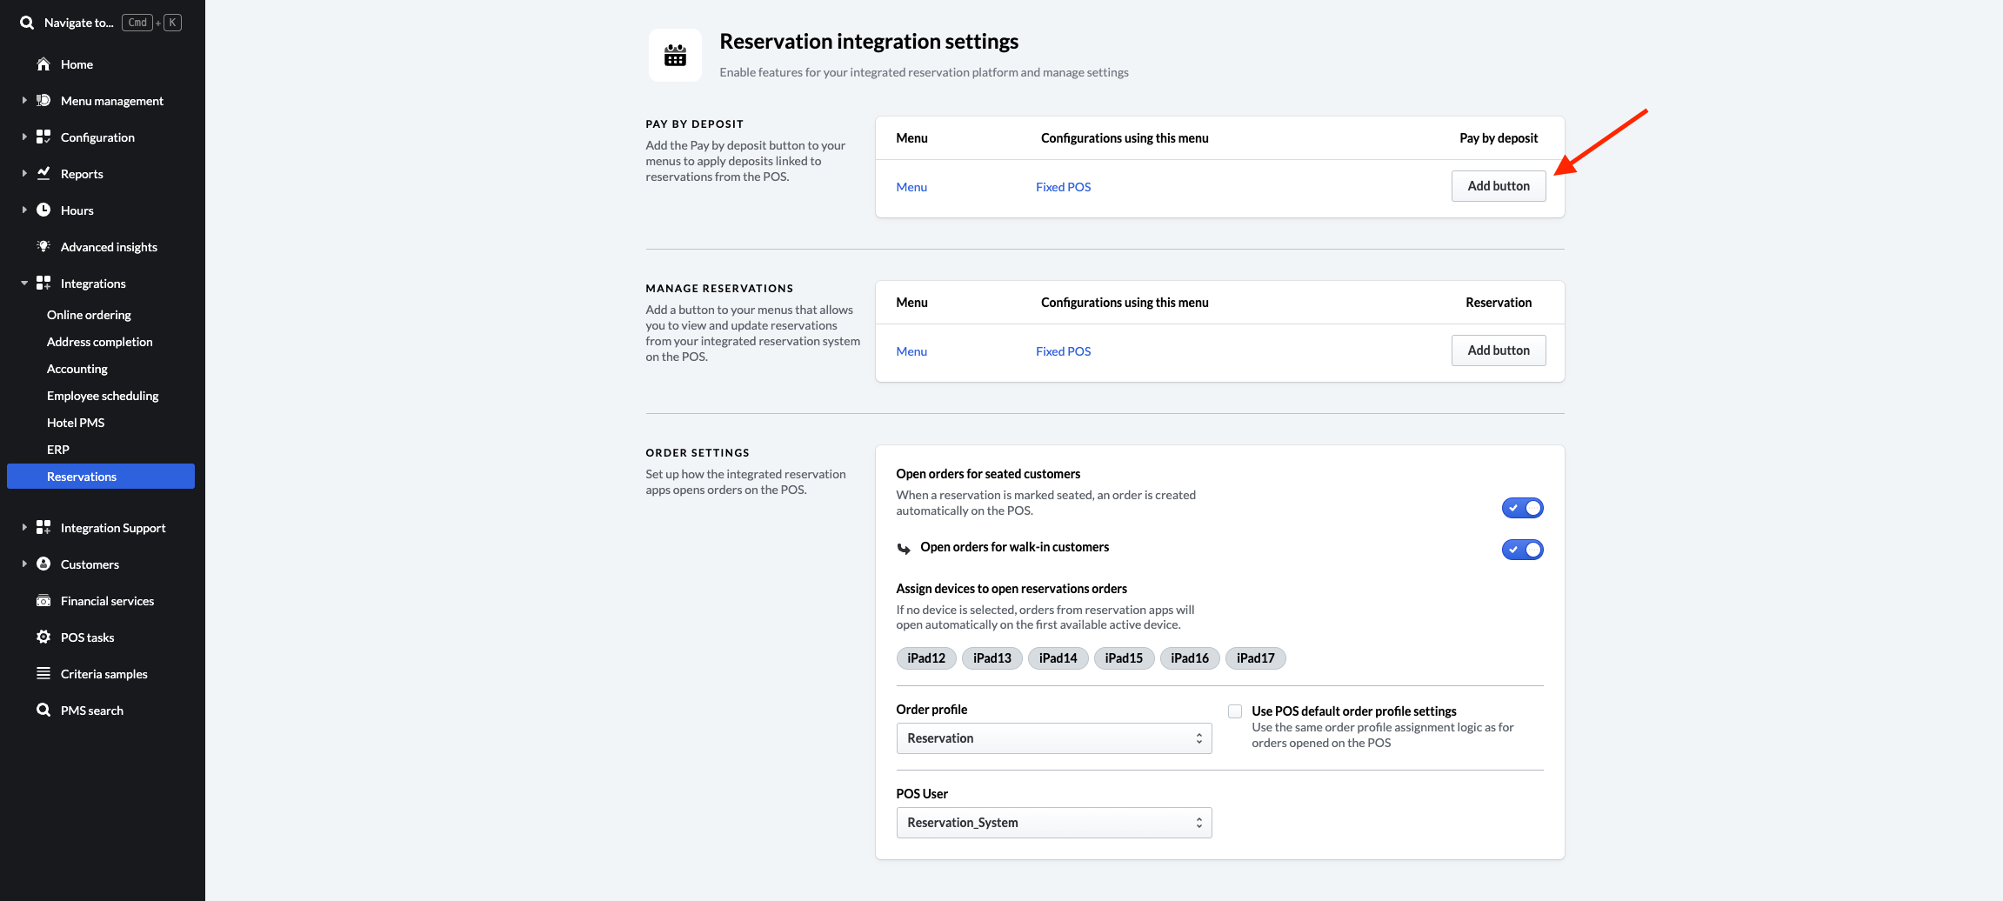Click the Hours clock icon
The height and width of the screenshot is (901, 2003).
[43, 210]
